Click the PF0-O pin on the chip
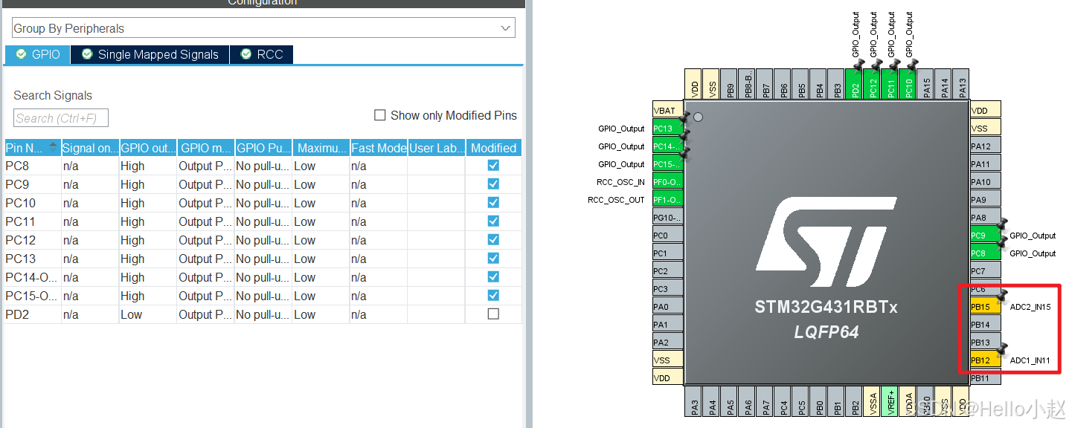The image size is (1069, 428). (667, 182)
